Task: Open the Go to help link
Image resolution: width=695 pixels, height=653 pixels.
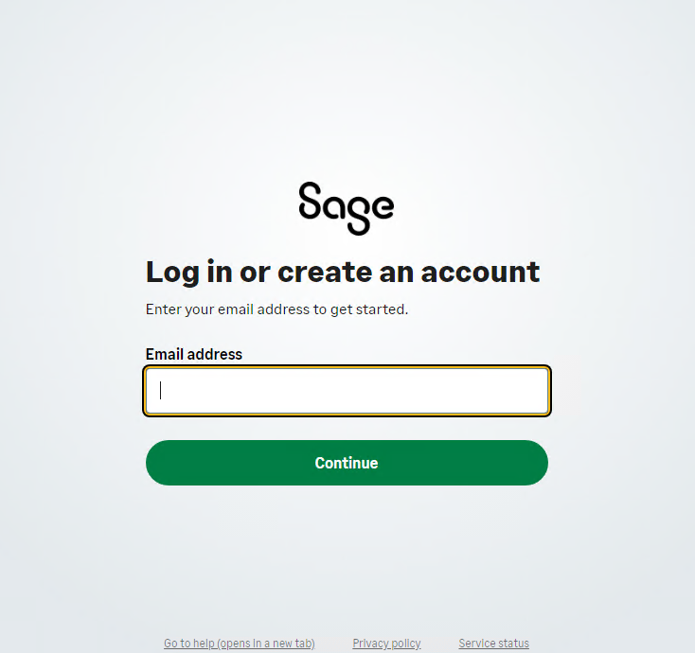Action: click(x=240, y=643)
